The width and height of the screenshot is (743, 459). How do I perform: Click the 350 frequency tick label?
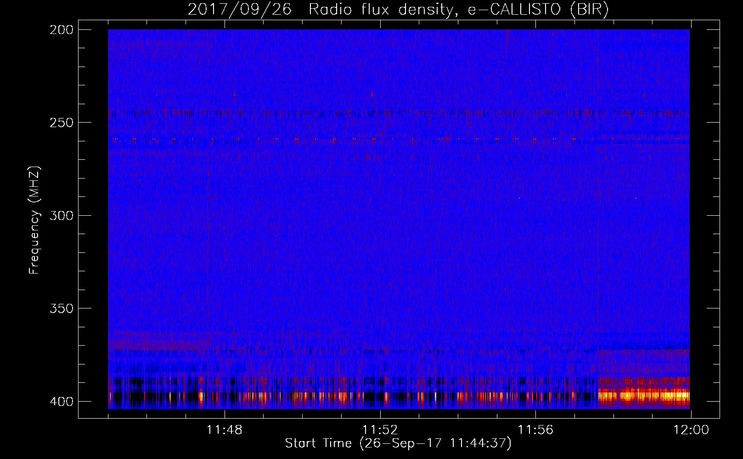(x=61, y=308)
